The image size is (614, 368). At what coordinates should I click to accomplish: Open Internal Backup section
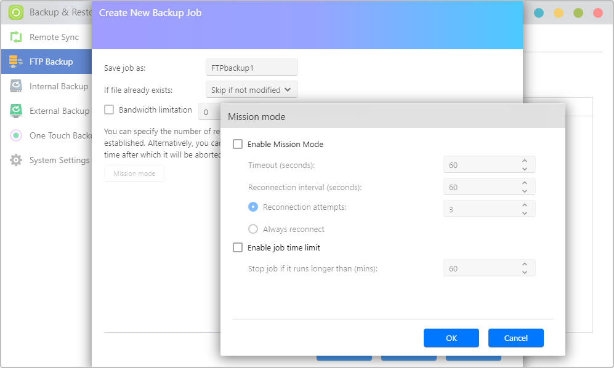click(46, 86)
